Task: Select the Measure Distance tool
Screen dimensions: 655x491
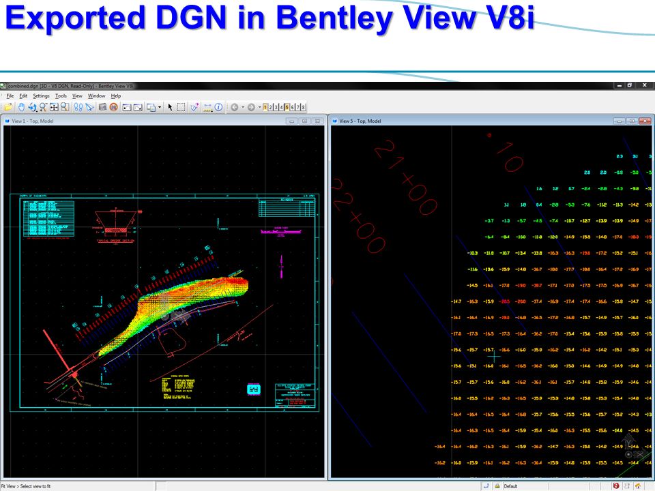Action: click(207, 107)
